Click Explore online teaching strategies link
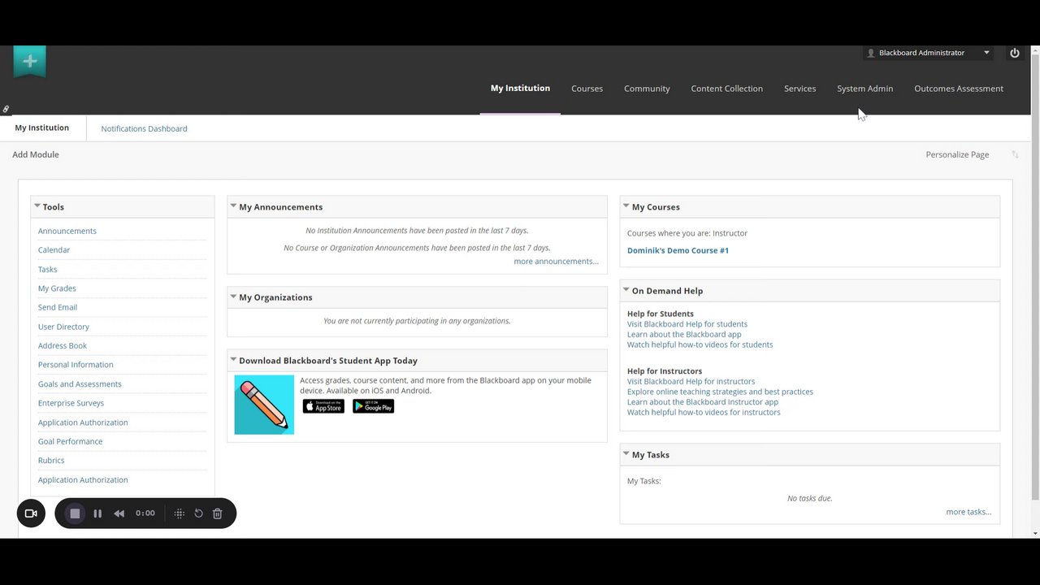Screen dimensions: 1040x585 click(720, 392)
